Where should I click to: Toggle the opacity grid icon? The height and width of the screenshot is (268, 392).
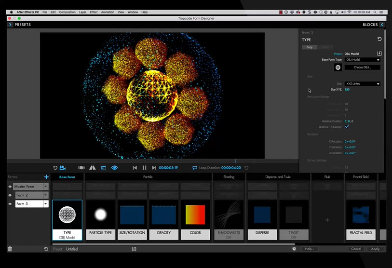coord(93,168)
